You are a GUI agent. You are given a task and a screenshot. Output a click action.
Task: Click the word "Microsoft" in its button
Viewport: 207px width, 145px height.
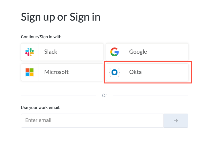(x=56, y=72)
